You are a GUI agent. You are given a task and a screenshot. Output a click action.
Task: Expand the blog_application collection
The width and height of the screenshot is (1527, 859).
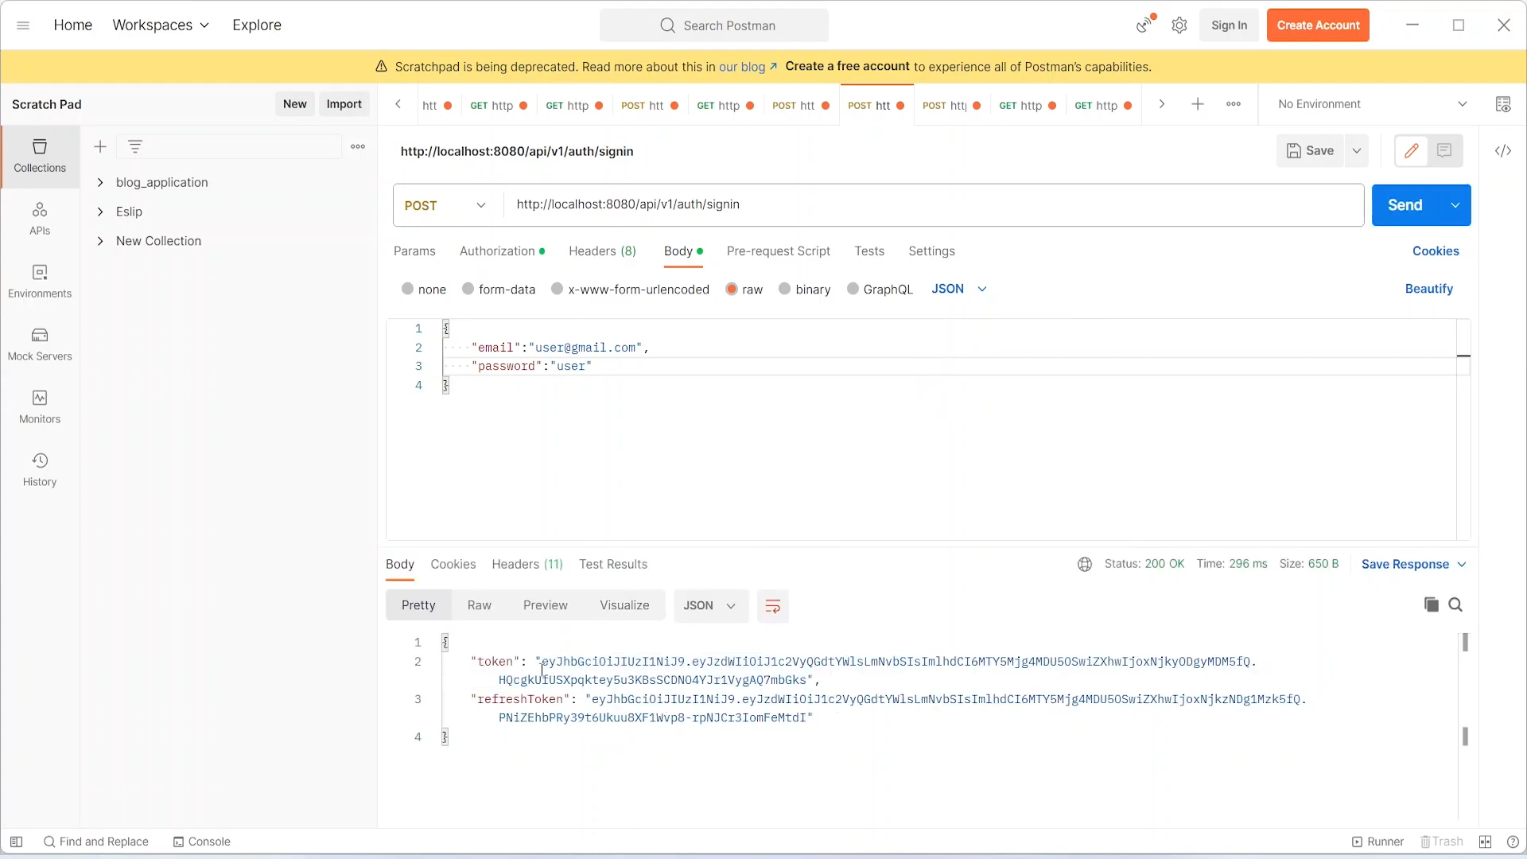100,182
